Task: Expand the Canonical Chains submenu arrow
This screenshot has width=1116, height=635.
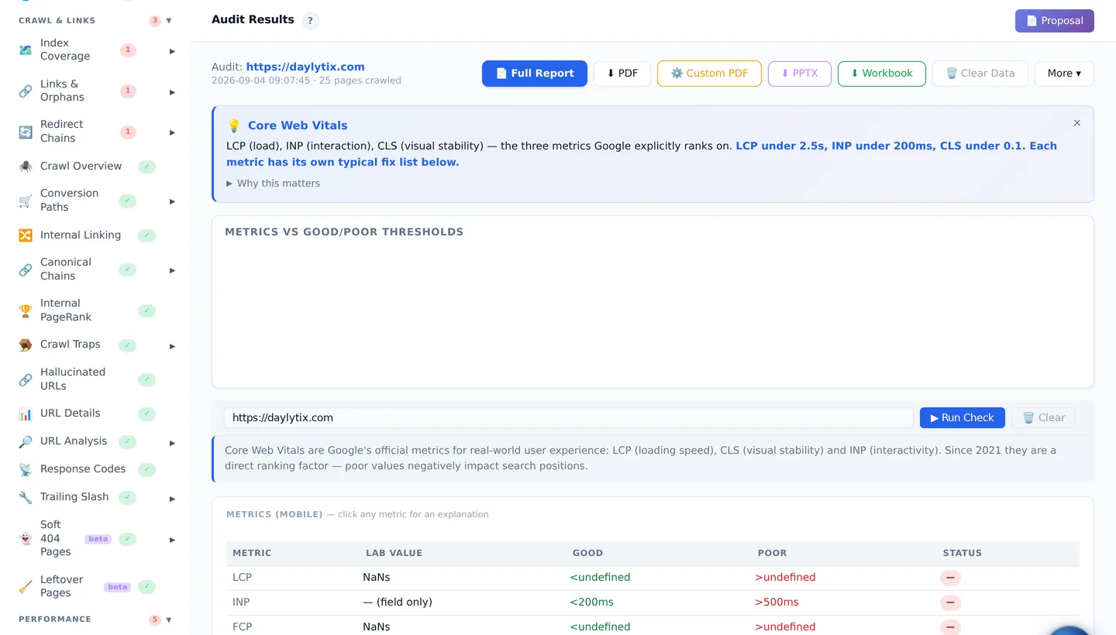Action: pyautogui.click(x=172, y=270)
